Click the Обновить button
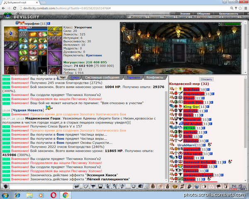This screenshot has width=249, height=199. (x=206, y=79)
